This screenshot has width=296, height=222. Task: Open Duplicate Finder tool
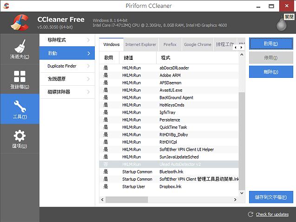point(67,66)
